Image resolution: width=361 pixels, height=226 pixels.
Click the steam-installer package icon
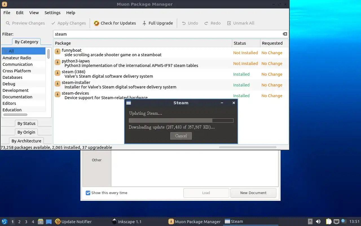tap(58, 83)
